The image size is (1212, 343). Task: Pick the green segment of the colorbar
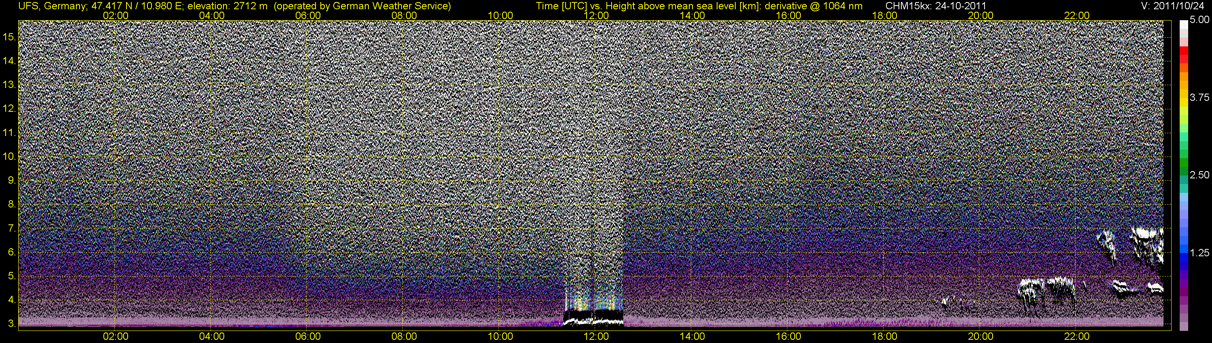1183,162
